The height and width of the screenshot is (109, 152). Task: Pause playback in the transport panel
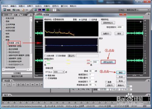(14, 85)
